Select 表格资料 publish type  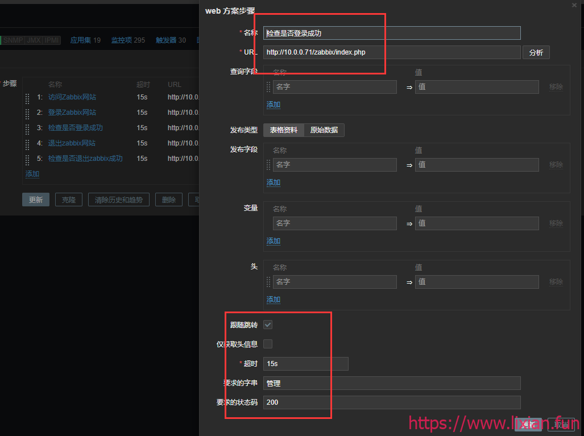pos(283,130)
